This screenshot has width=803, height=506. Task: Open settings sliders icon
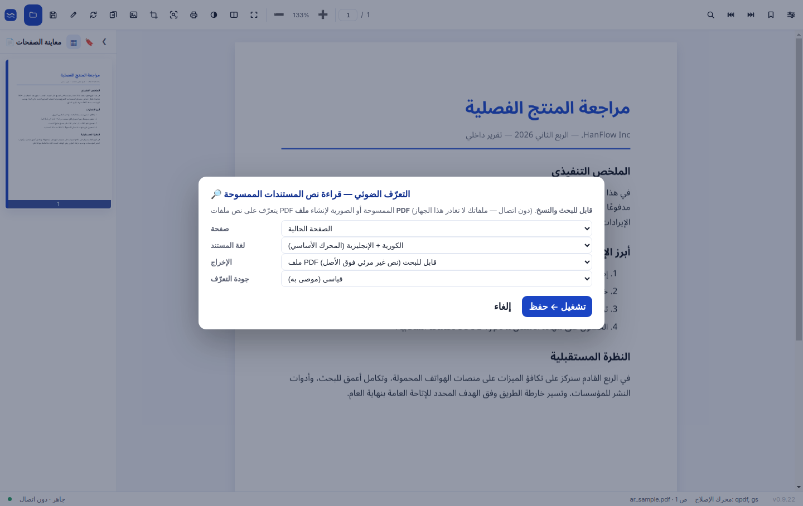[x=791, y=15]
